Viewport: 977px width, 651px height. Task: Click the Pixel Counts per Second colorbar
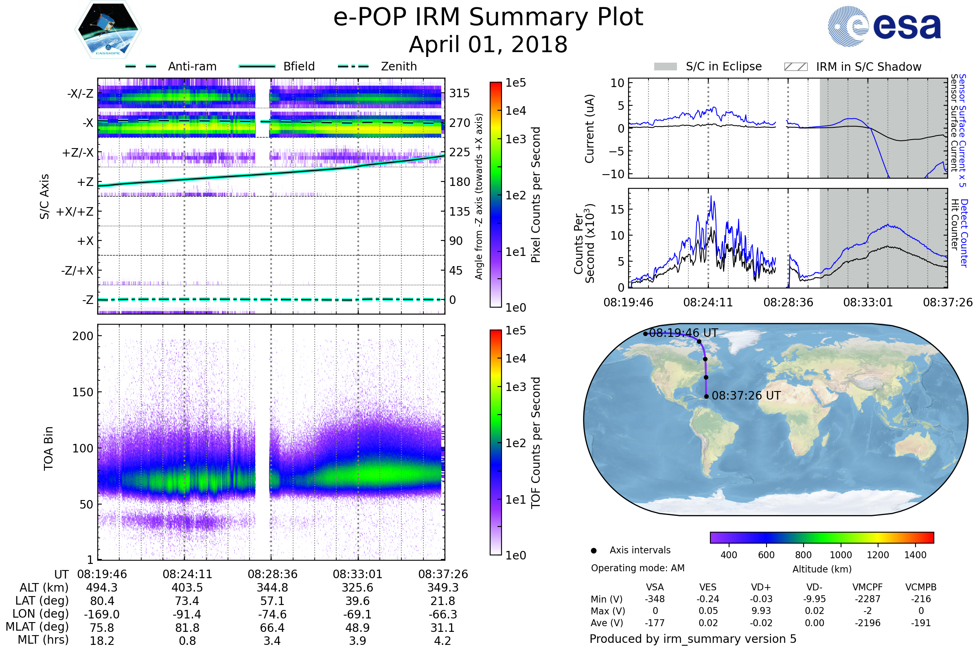[x=495, y=194]
